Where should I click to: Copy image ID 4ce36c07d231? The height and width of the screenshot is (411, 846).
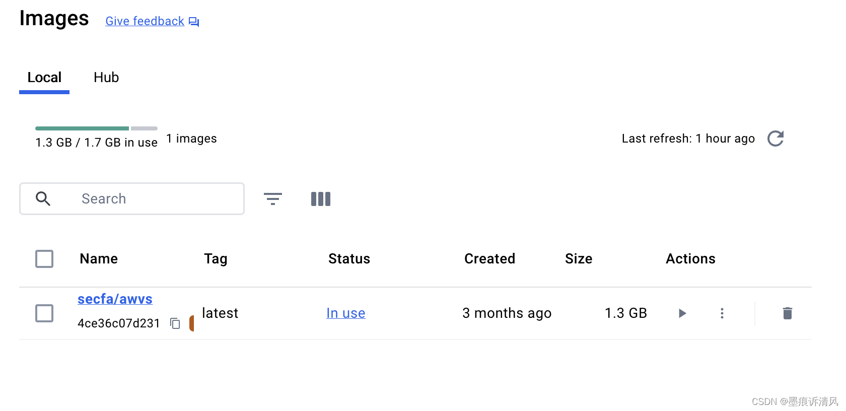(175, 323)
